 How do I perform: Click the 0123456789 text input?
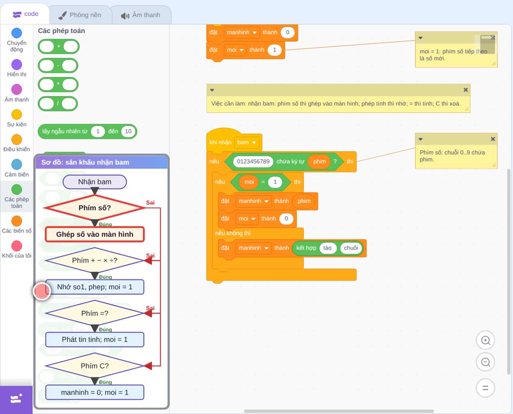click(x=253, y=161)
